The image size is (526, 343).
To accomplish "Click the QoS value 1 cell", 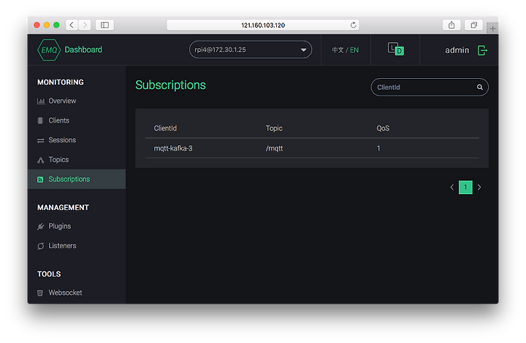I will pyautogui.click(x=378, y=148).
